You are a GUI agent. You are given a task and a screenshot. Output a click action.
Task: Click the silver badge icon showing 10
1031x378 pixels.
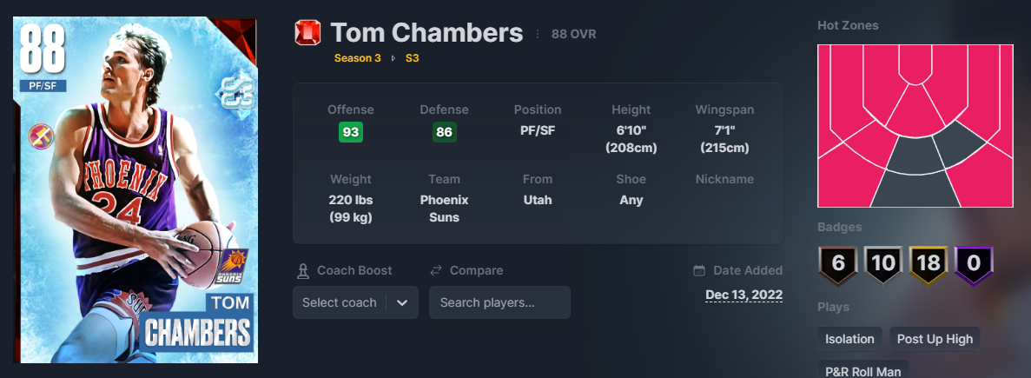[x=882, y=263]
